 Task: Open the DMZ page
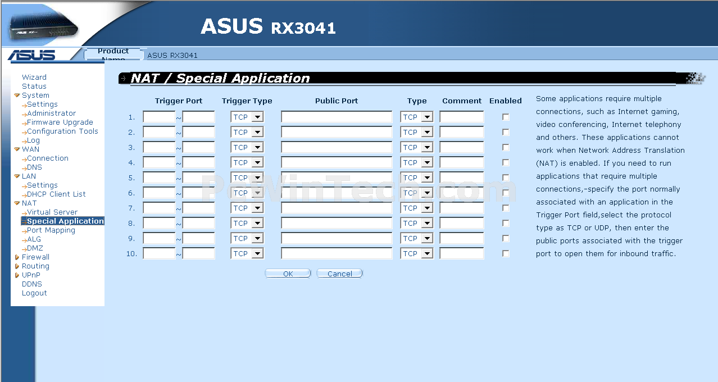click(35, 248)
